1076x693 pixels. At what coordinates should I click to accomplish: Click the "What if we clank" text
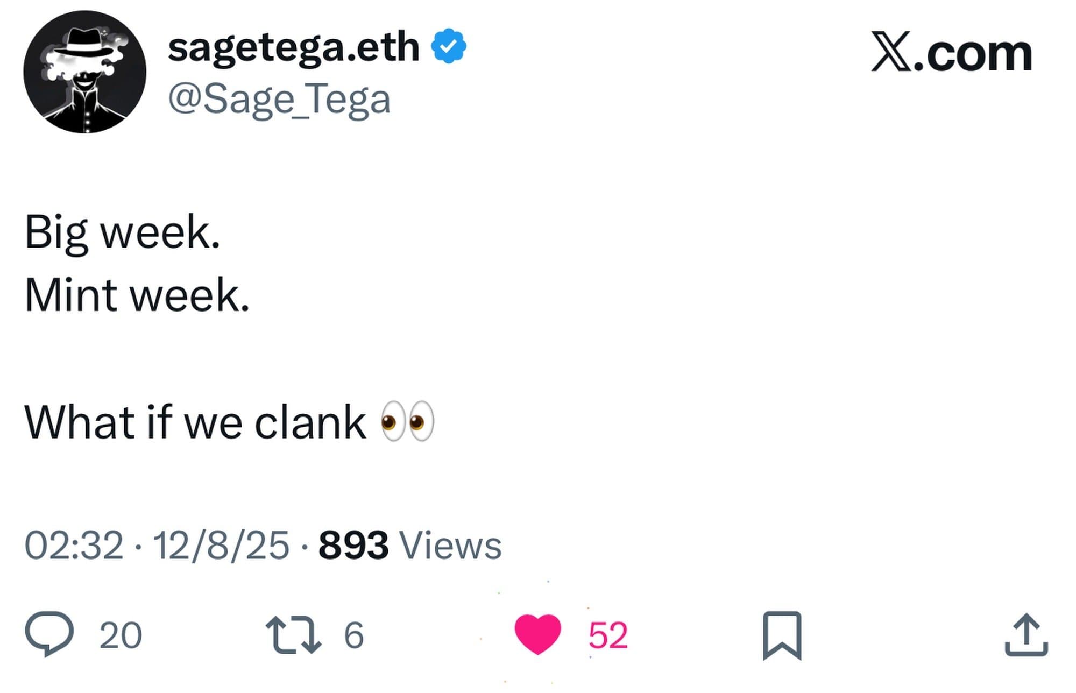point(195,422)
